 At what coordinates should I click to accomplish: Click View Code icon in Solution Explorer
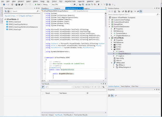[x=135, y=11]
